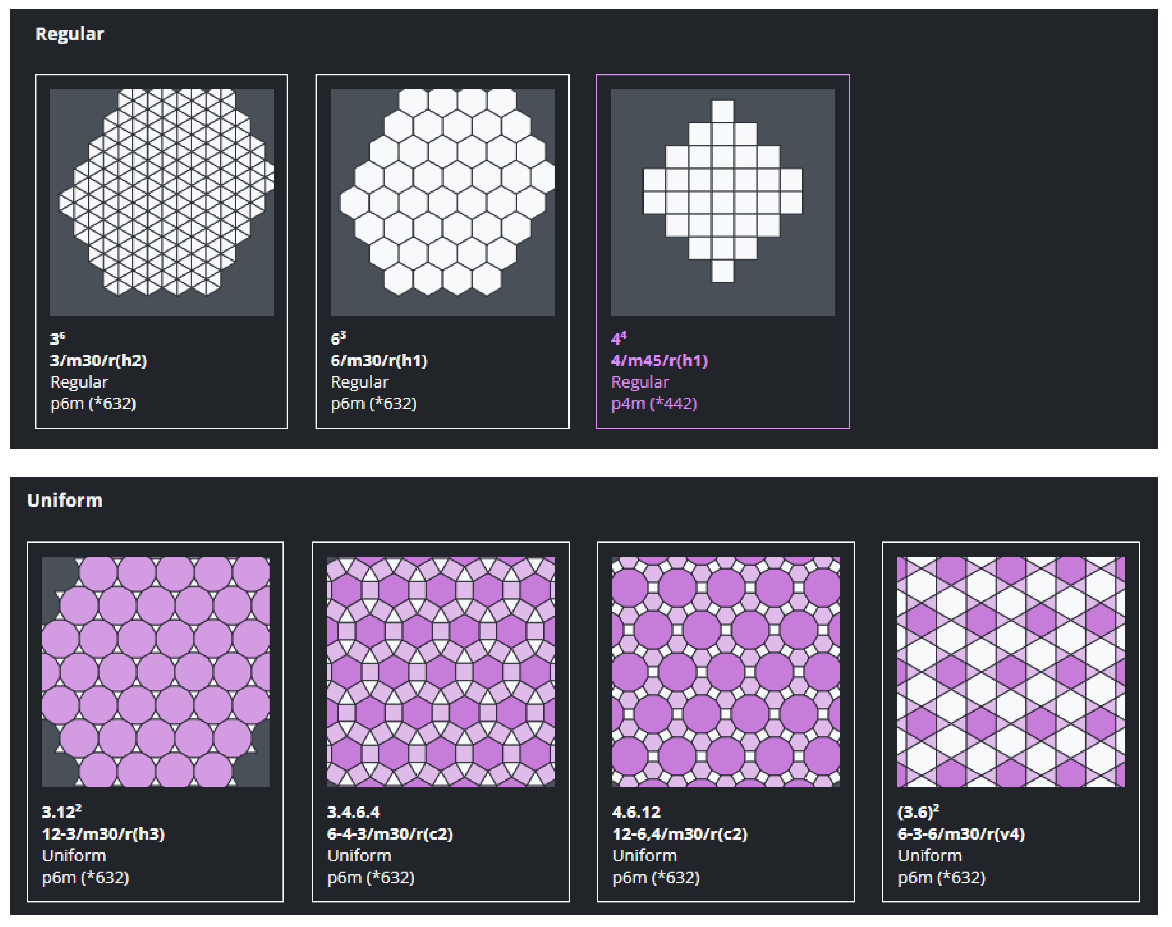Click the 3.4.6.4 title text
This screenshot has width=1172, height=927.
point(353,812)
